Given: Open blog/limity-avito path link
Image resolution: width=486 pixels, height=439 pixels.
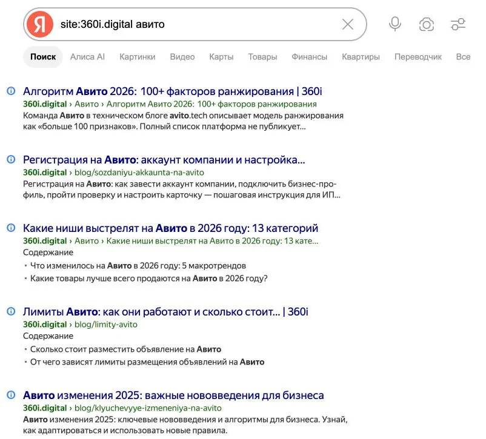Looking at the screenshot, I should tap(105, 325).
